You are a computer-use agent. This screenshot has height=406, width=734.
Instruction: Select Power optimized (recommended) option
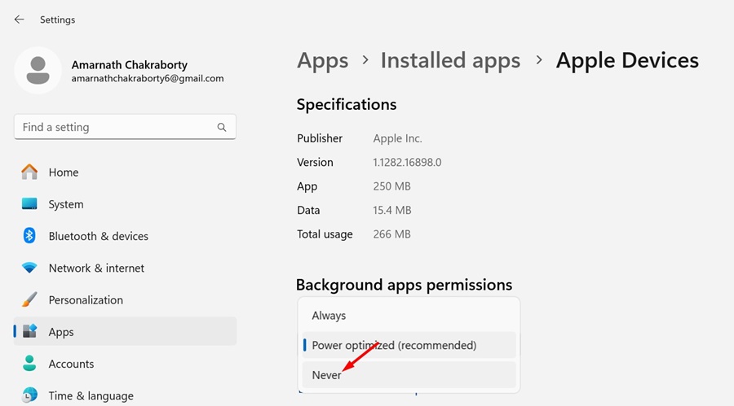(394, 346)
